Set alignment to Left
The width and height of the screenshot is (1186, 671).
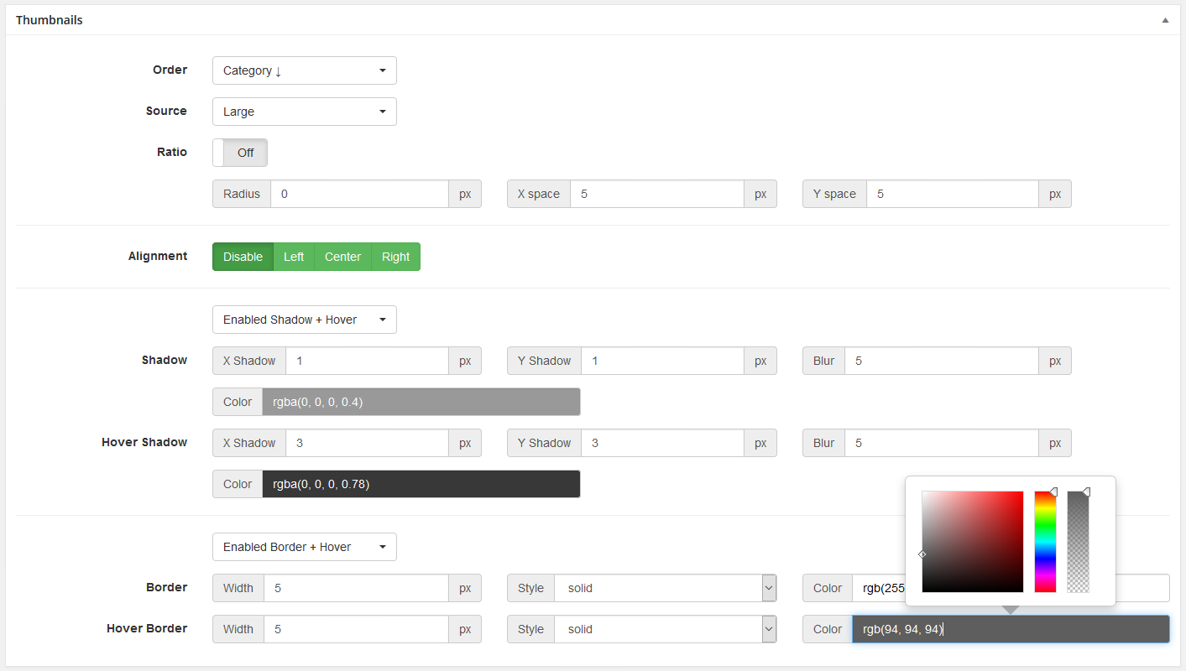coord(294,257)
